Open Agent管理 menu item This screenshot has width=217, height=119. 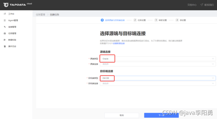pyautogui.click(x=13, y=20)
